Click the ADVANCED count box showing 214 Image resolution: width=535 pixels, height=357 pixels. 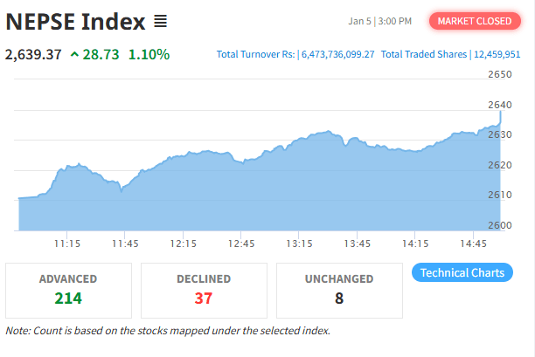click(x=68, y=290)
